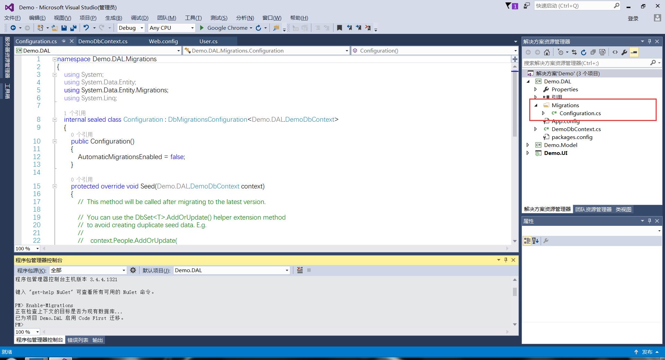Click the Navigate Backward arrow icon
Viewport: 665px width, 360px height.
coord(13,28)
